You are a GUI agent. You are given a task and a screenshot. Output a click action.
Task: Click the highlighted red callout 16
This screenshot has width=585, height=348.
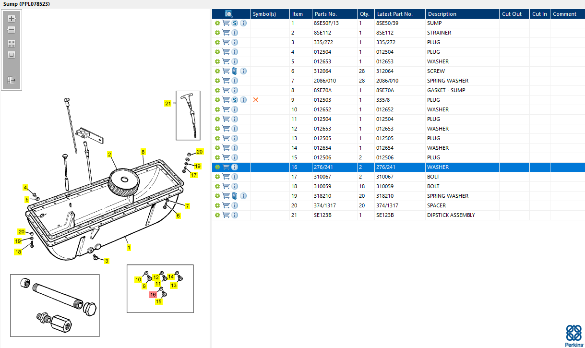(x=153, y=295)
